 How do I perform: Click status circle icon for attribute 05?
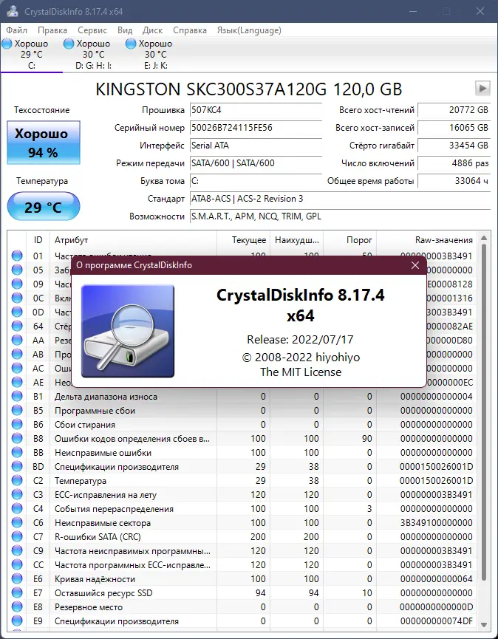(17, 270)
